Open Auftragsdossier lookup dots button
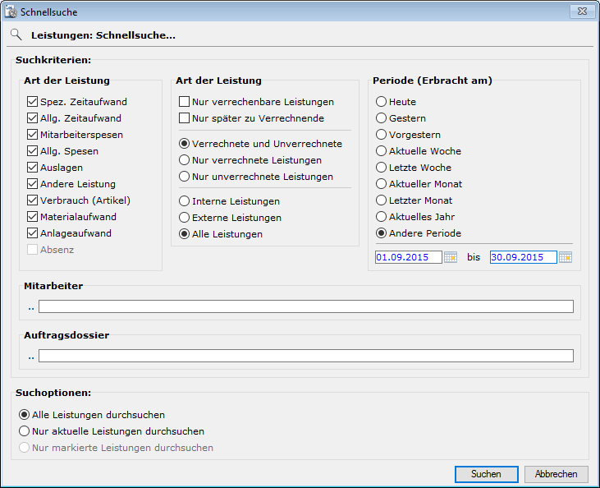The height and width of the screenshot is (488, 600). (31, 357)
